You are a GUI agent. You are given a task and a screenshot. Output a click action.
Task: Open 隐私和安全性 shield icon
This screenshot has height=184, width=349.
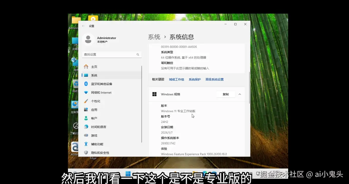[86, 153]
